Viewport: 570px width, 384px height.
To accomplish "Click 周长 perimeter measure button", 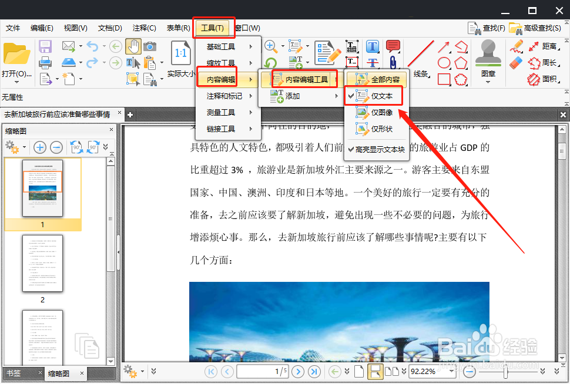I will click(x=544, y=62).
